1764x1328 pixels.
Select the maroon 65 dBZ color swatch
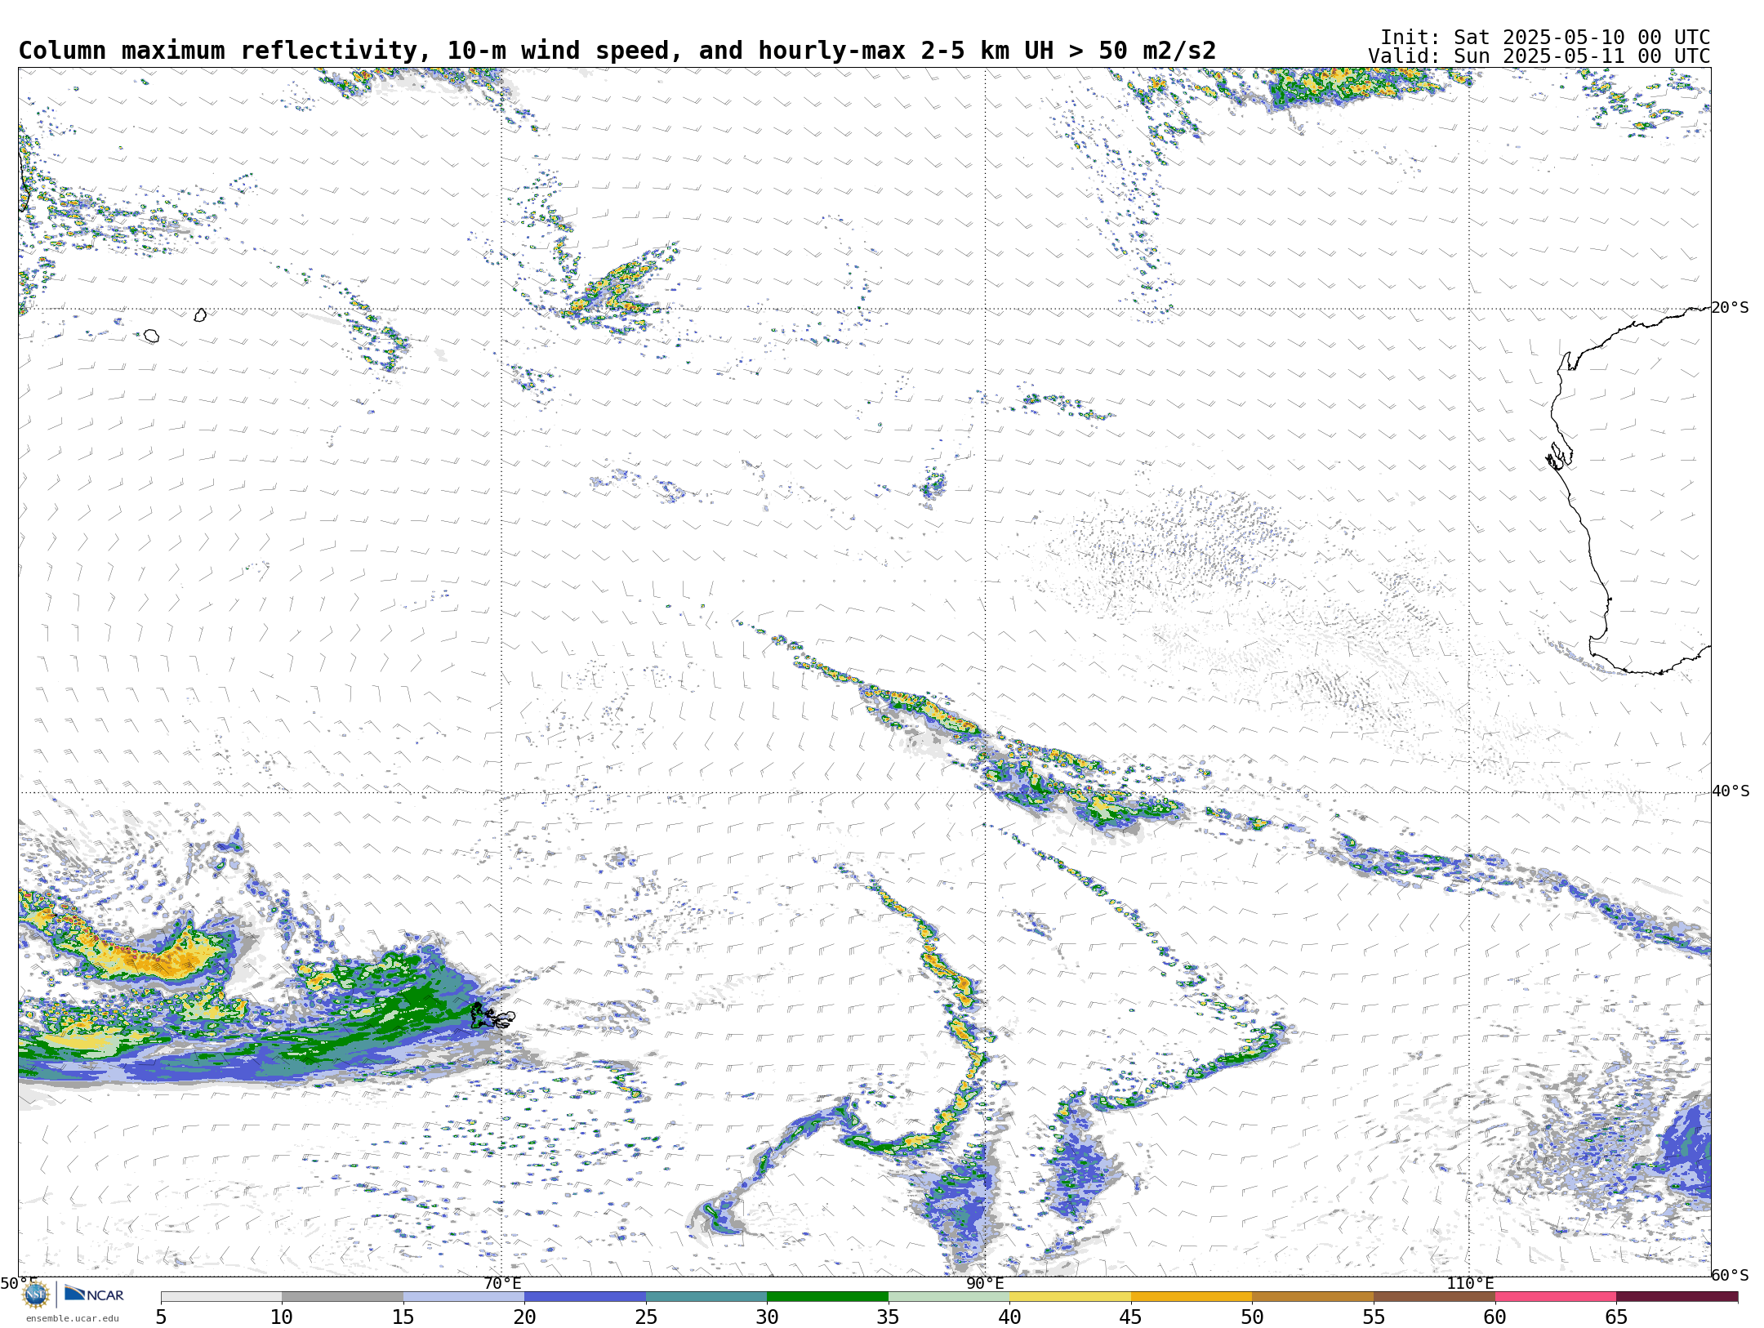coord(1677,1297)
